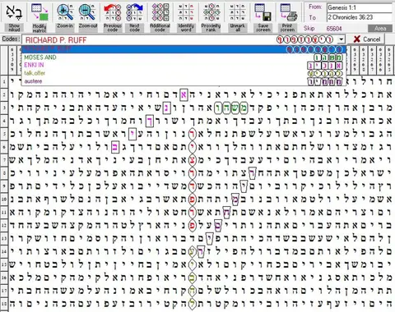The image size is (395, 312).
Task: Click the magenta-boxed letter in row 4
Action: coord(150,121)
